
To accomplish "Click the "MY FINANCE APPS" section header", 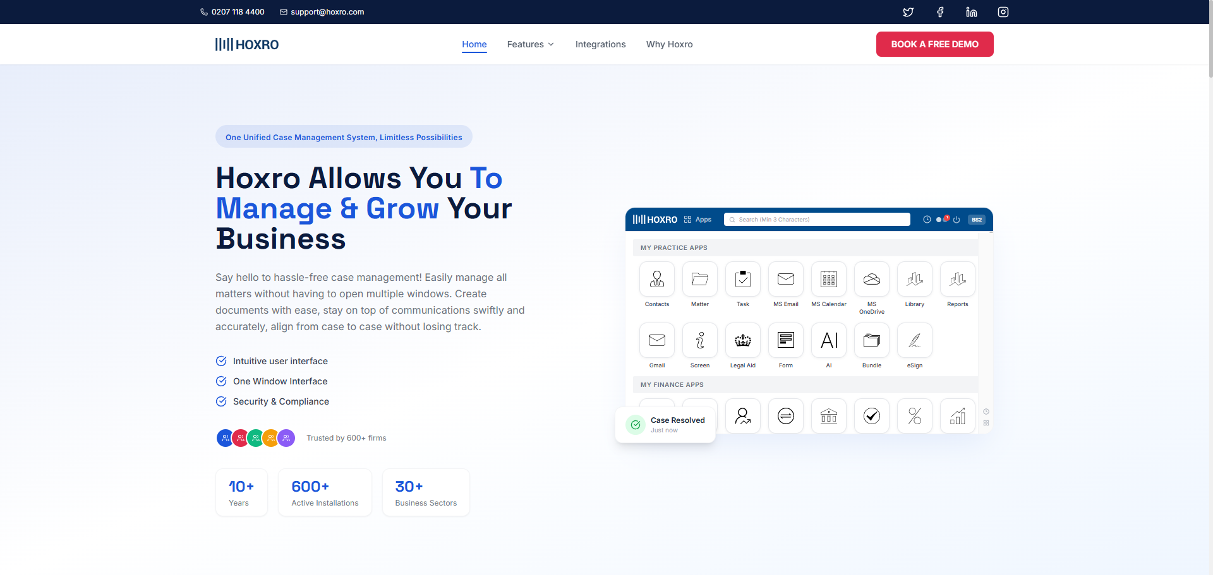I will [x=805, y=384].
